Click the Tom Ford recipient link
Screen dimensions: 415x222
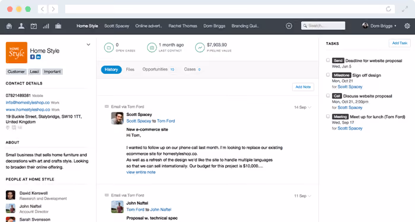[166, 121]
